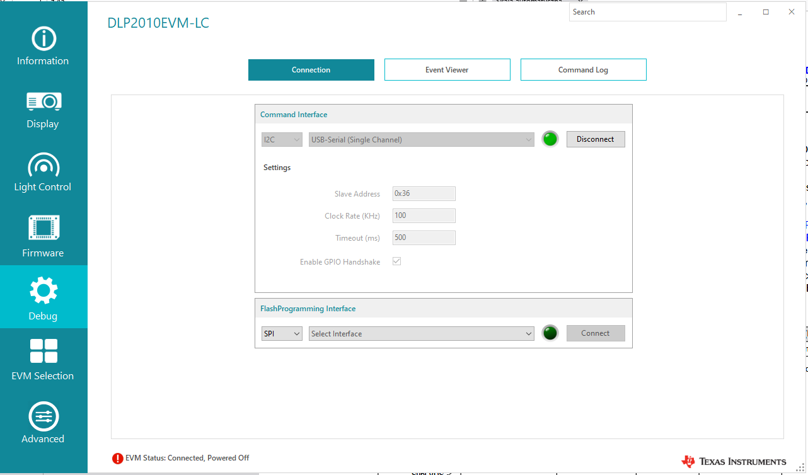Click the Texas Instruments logo
The width and height of the screenshot is (808, 475).
[734, 462]
